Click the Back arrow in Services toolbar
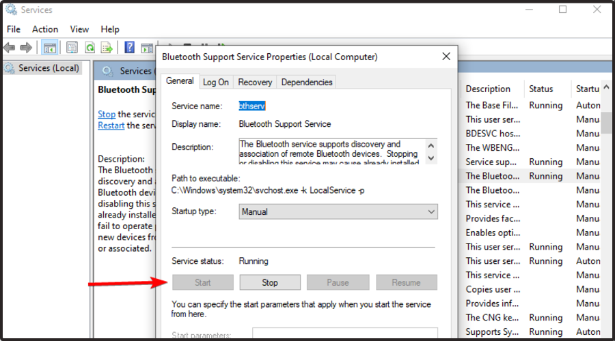This screenshot has width=615, height=341. tap(10, 48)
